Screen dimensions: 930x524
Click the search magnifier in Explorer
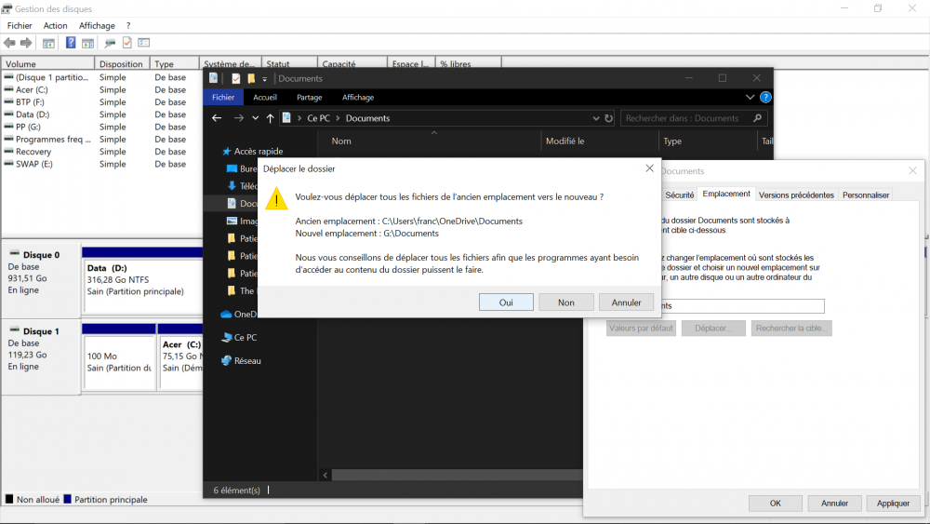758,118
